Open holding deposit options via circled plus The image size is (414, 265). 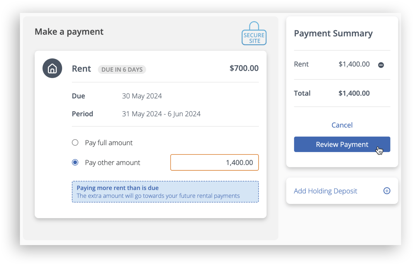click(x=387, y=191)
